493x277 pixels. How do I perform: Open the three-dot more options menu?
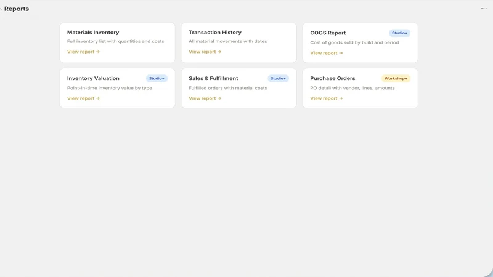[x=484, y=9]
